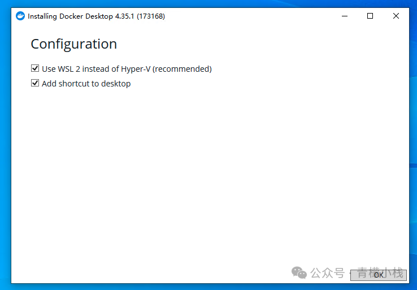Image resolution: width=417 pixels, height=290 pixels.
Task: Uncheck Use WSL 2 instead of Hyper-V
Action: pos(35,68)
